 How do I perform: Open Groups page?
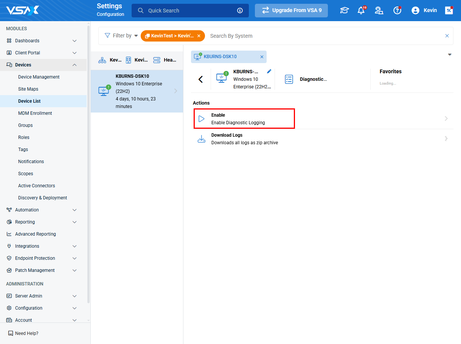coord(25,125)
